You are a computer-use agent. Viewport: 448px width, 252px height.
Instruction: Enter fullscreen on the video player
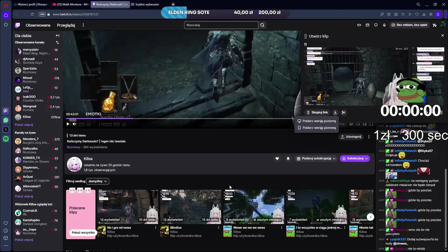pos(371,124)
